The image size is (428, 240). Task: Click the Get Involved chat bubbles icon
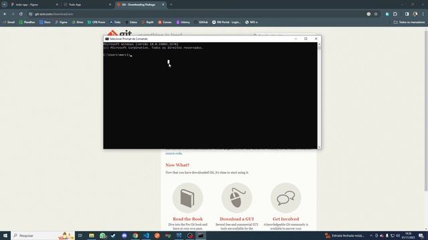[x=286, y=198]
